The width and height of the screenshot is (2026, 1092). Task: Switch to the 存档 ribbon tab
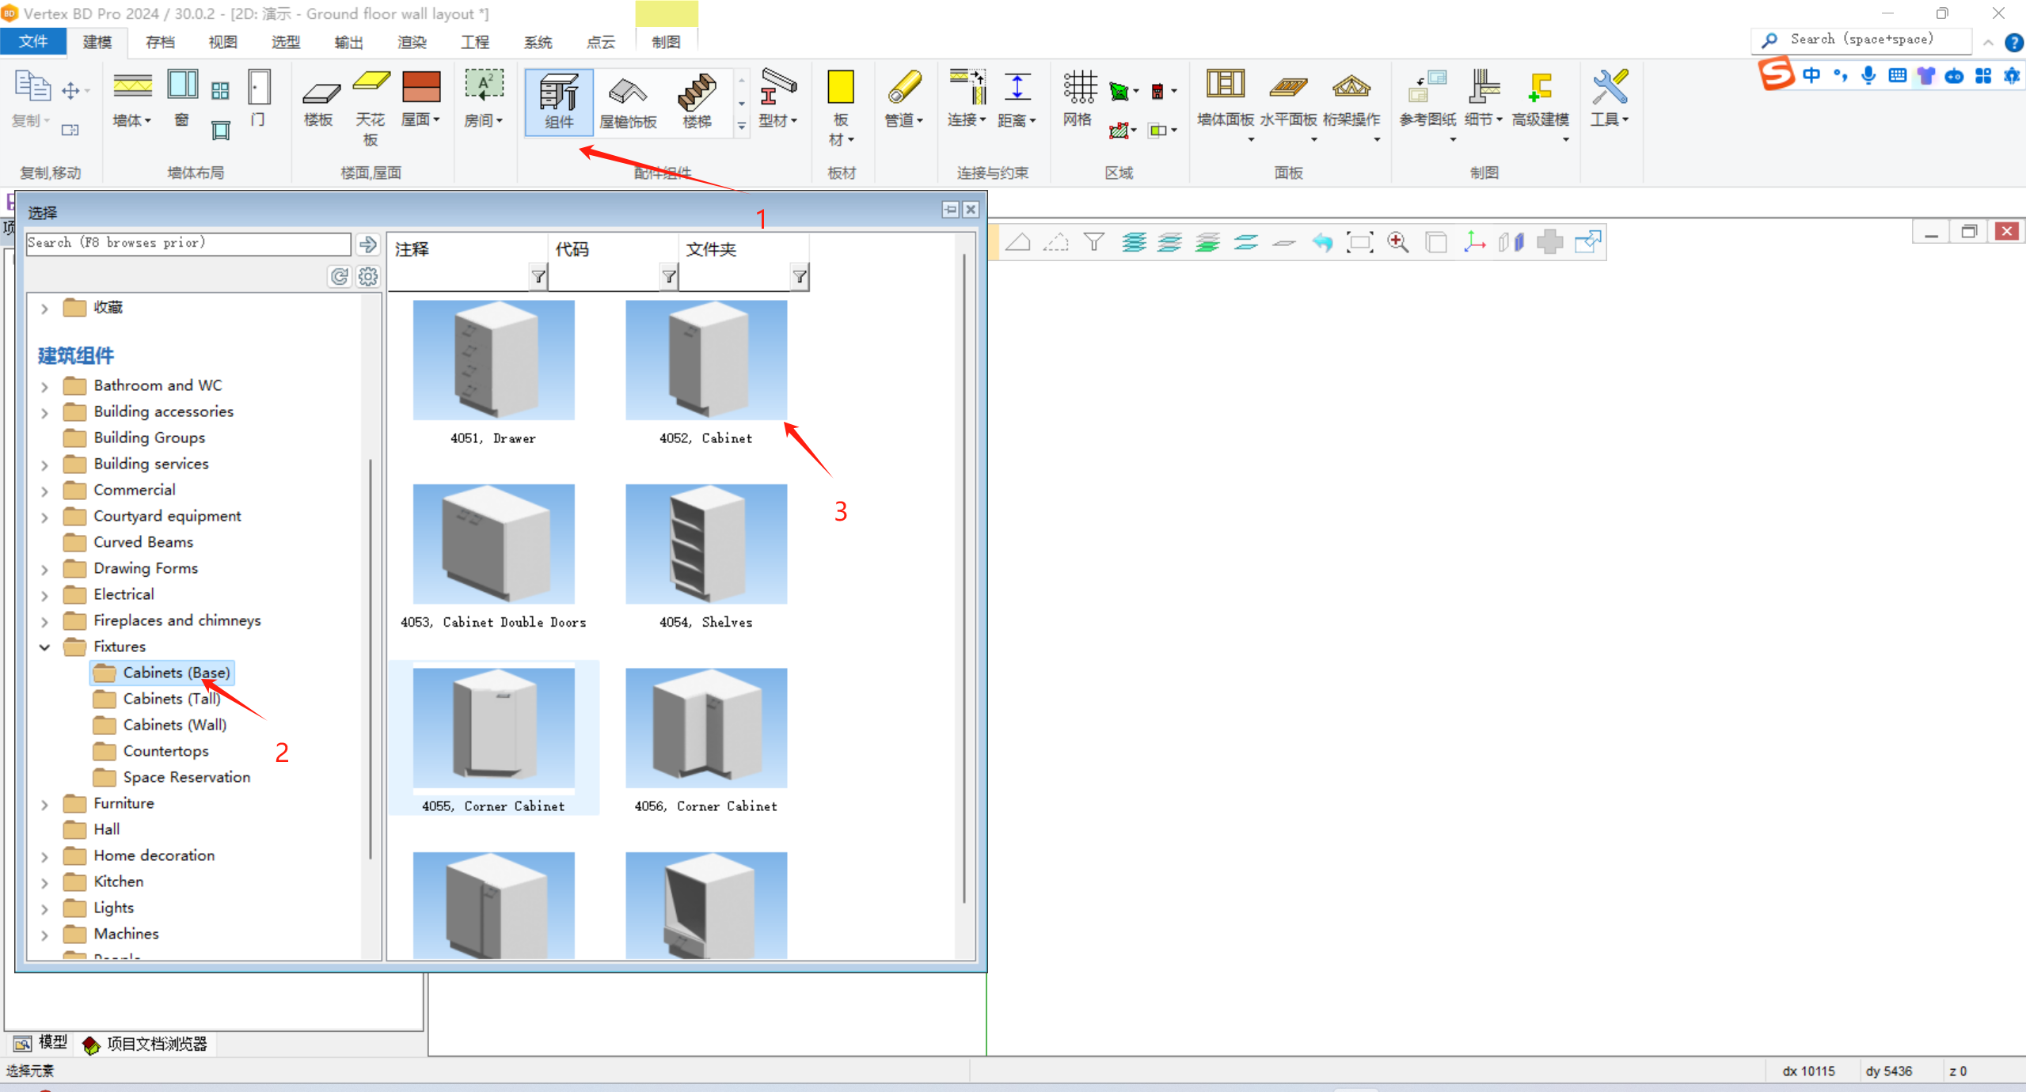click(160, 42)
